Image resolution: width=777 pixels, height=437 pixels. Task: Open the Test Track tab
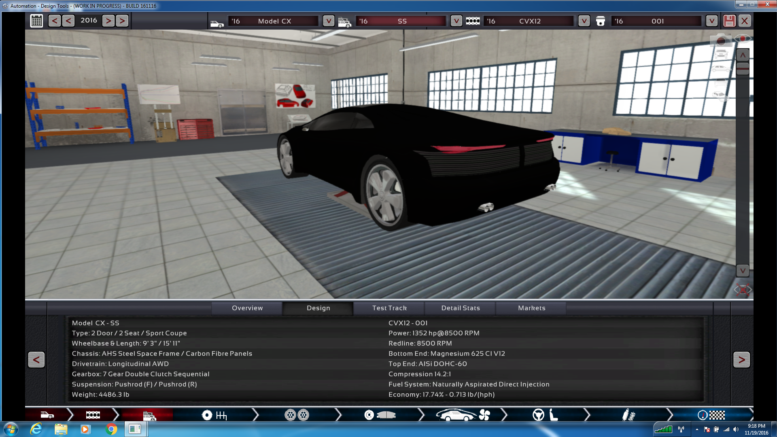(x=389, y=308)
